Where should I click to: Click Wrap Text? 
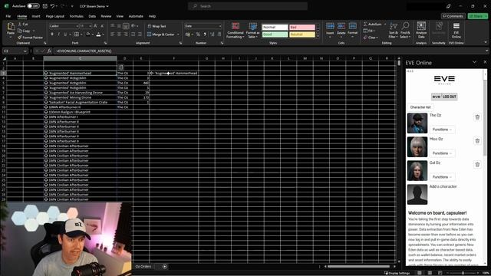(157, 26)
